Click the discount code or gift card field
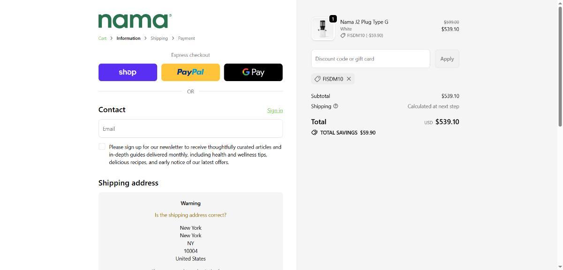Viewport: 563px width, 270px height. 370,59
